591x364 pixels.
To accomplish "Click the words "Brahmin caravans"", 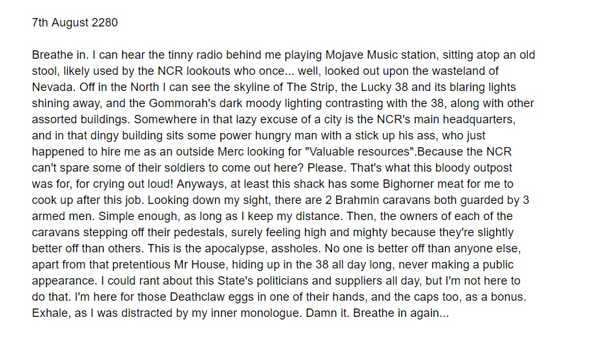I will coord(382,200).
